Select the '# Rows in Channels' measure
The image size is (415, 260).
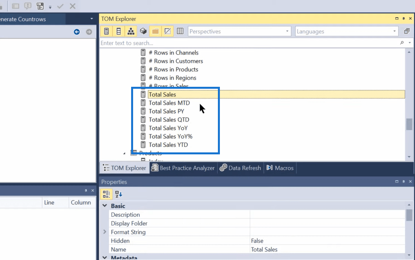[x=174, y=52]
